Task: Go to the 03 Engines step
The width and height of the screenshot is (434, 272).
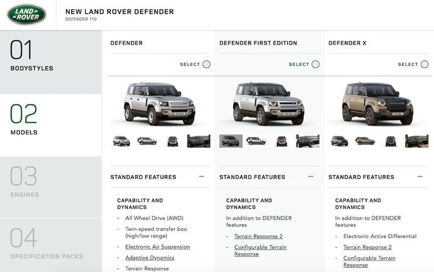Action: [x=51, y=187]
